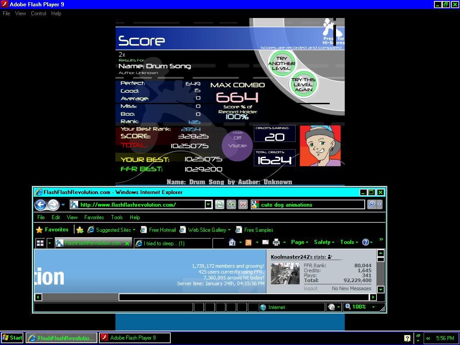Toggle the Mods Off Visible circle

(237, 145)
